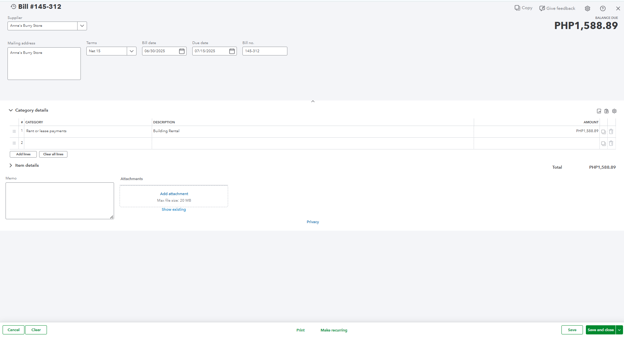
Task: Open the Due date calendar picker
Action: click(232, 51)
